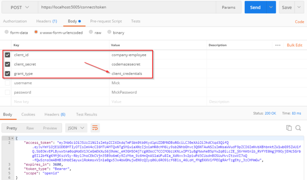This screenshot has width=307, height=180.
Task: Enable the username parameter checkbox
Action: (x=8, y=83)
